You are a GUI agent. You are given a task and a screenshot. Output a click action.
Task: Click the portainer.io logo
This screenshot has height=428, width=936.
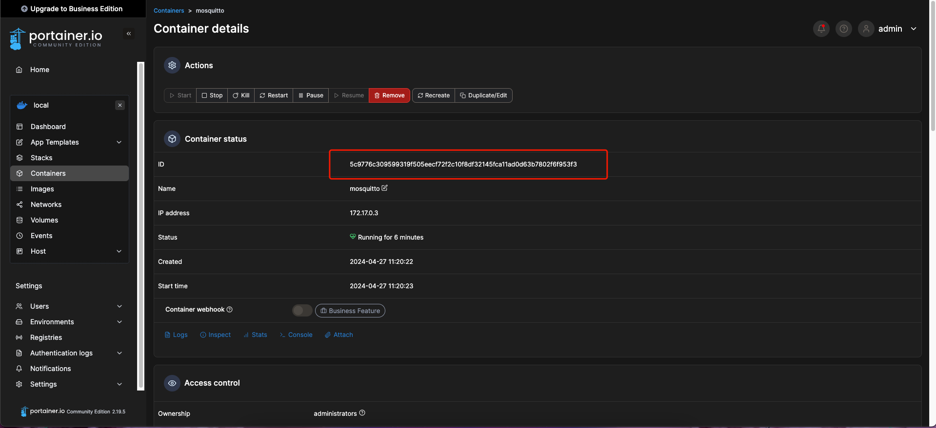[56, 38]
